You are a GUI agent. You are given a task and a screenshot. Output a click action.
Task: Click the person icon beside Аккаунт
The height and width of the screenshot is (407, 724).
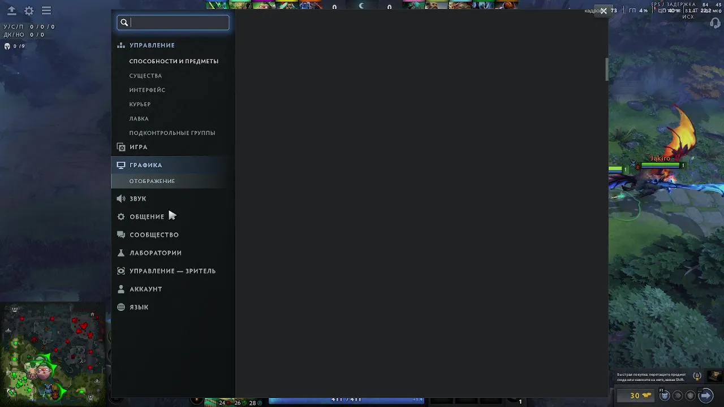click(121, 289)
